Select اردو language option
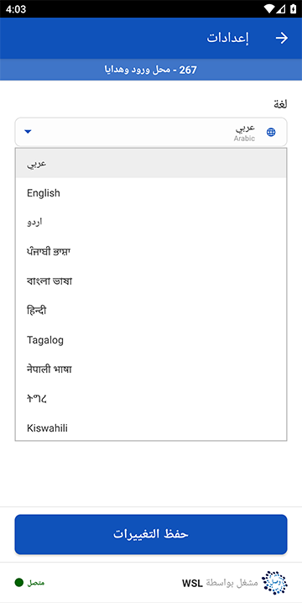The height and width of the screenshot is (603, 302). (x=151, y=222)
